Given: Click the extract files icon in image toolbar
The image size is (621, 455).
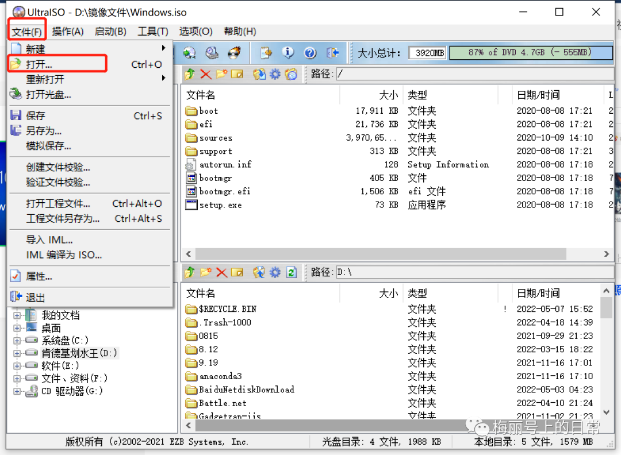Looking at the screenshot, I should point(259,74).
